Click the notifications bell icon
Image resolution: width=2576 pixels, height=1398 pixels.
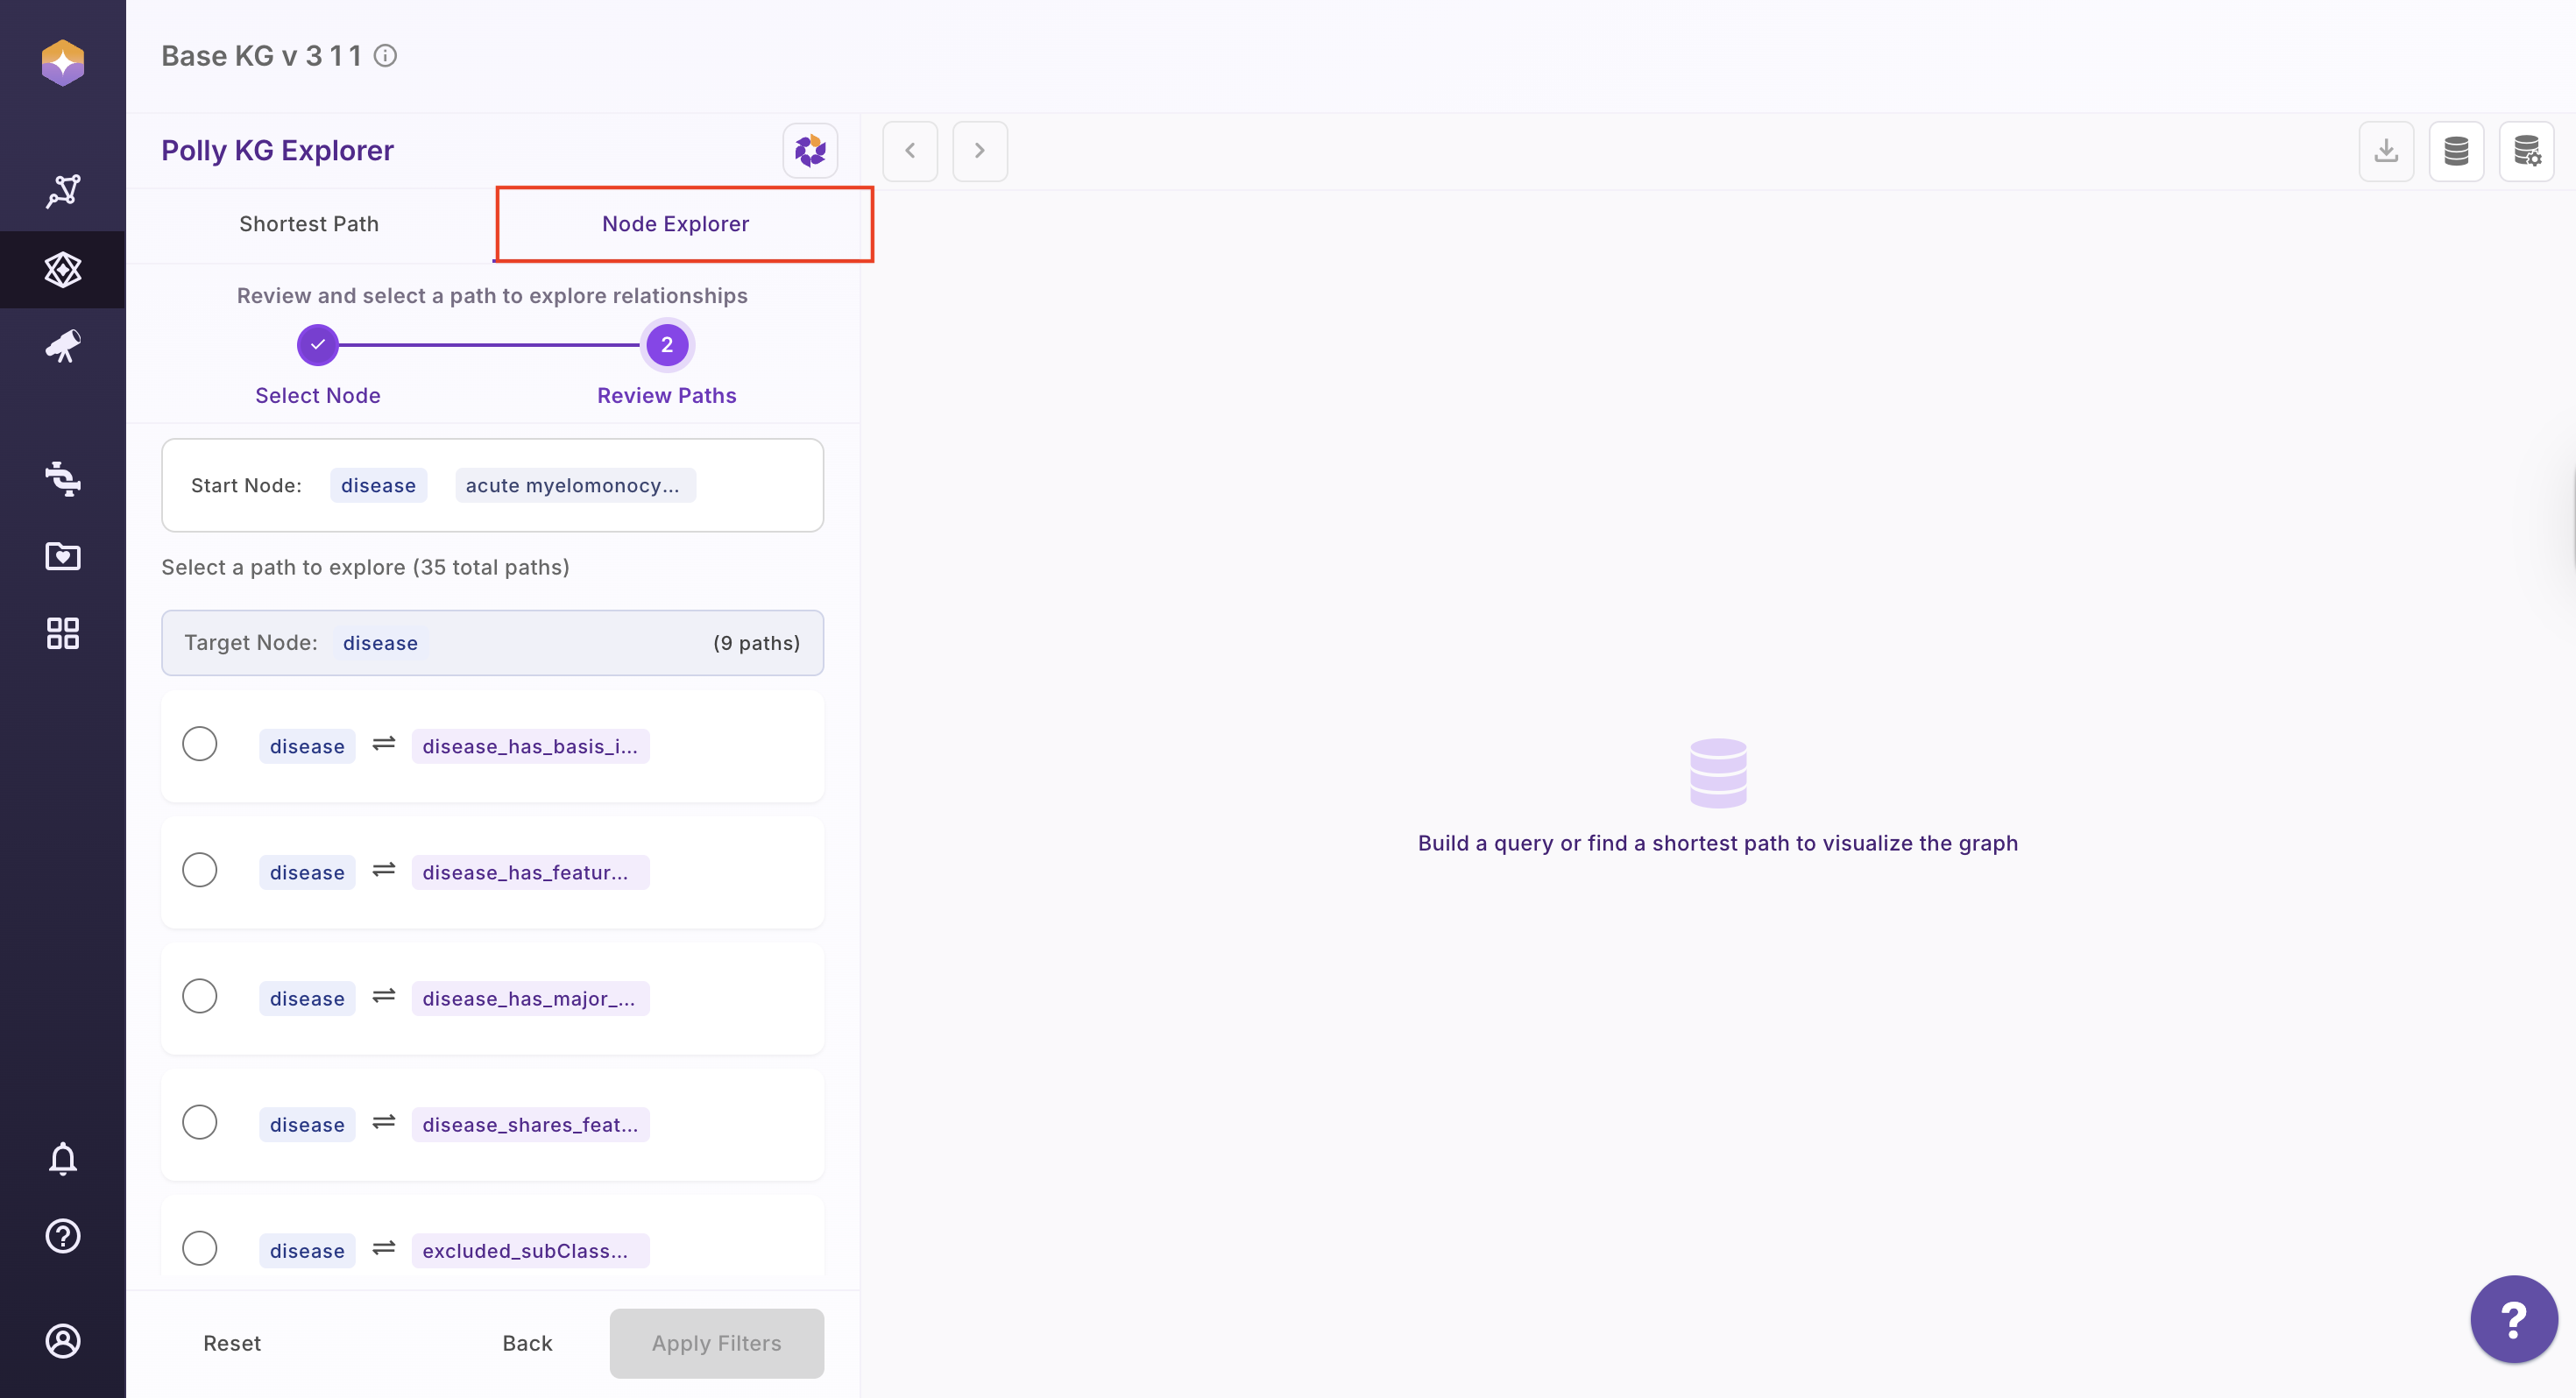click(62, 1159)
